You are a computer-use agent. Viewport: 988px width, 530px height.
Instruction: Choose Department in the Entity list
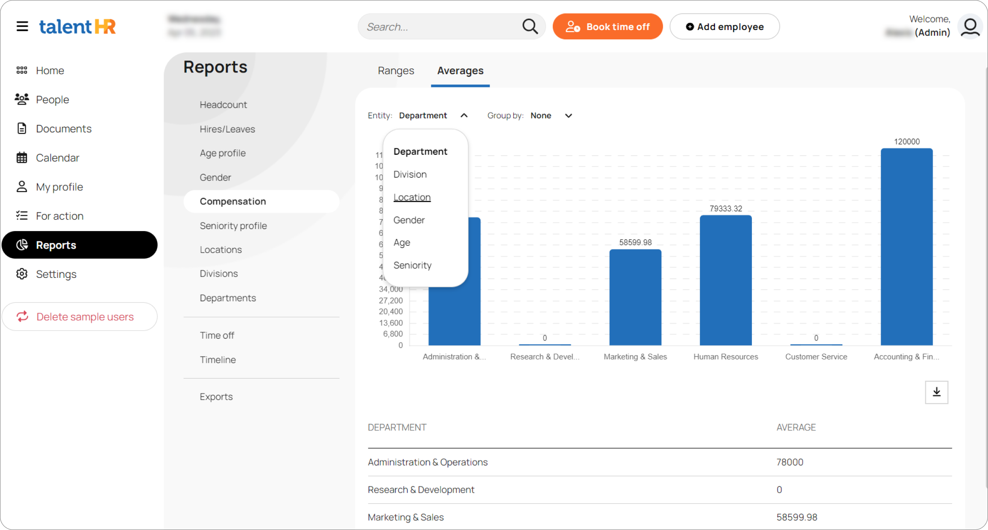coord(420,151)
